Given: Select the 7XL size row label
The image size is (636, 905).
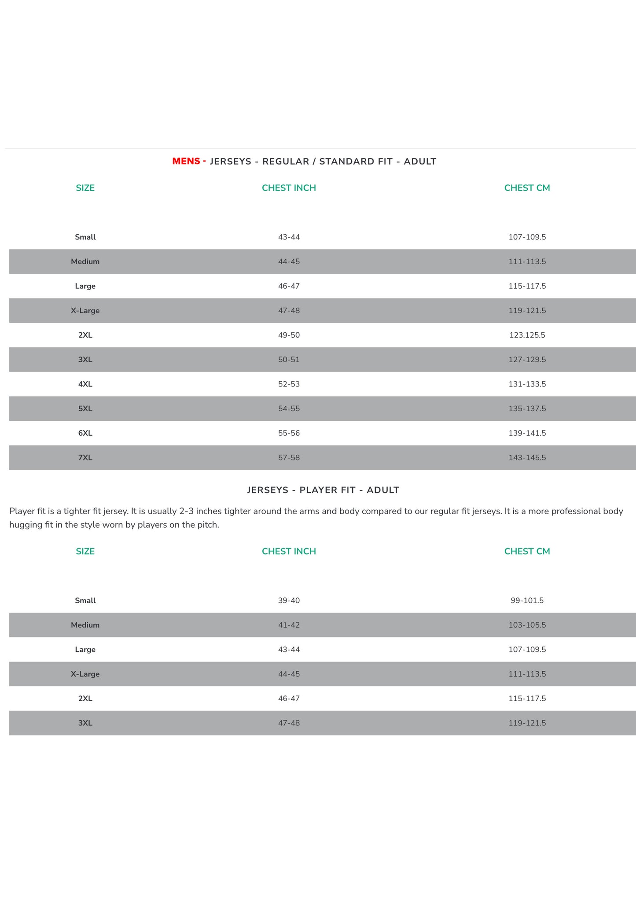Looking at the screenshot, I should click(85, 457).
